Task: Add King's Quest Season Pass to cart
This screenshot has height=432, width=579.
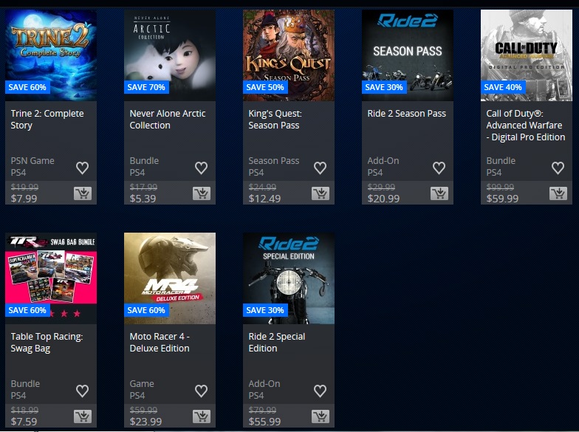Action: pyautogui.click(x=321, y=193)
